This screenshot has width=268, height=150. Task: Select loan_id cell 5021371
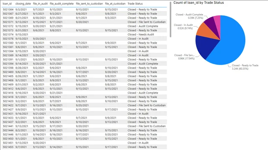8,22
